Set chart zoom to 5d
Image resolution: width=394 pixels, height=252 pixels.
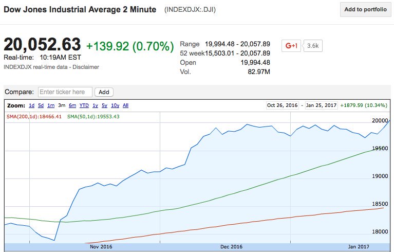click(x=41, y=105)
